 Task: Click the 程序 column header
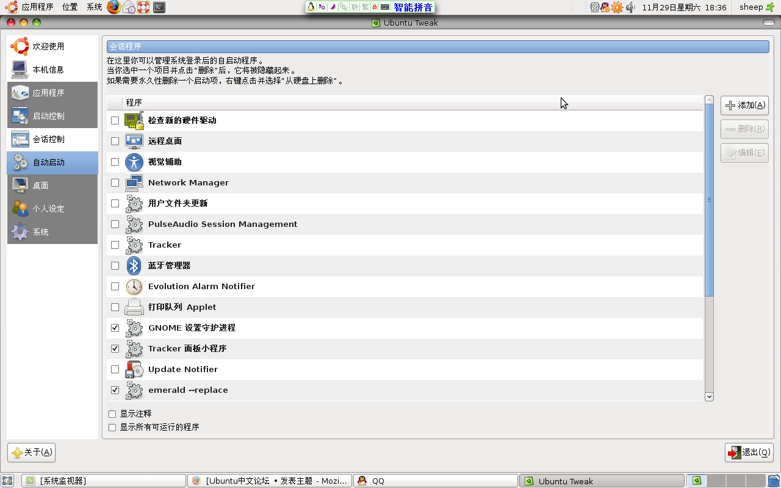click(412, 102)
